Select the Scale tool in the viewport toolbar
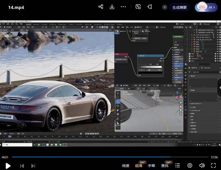Screen dimensions: 221x170 tap(118, 110)
